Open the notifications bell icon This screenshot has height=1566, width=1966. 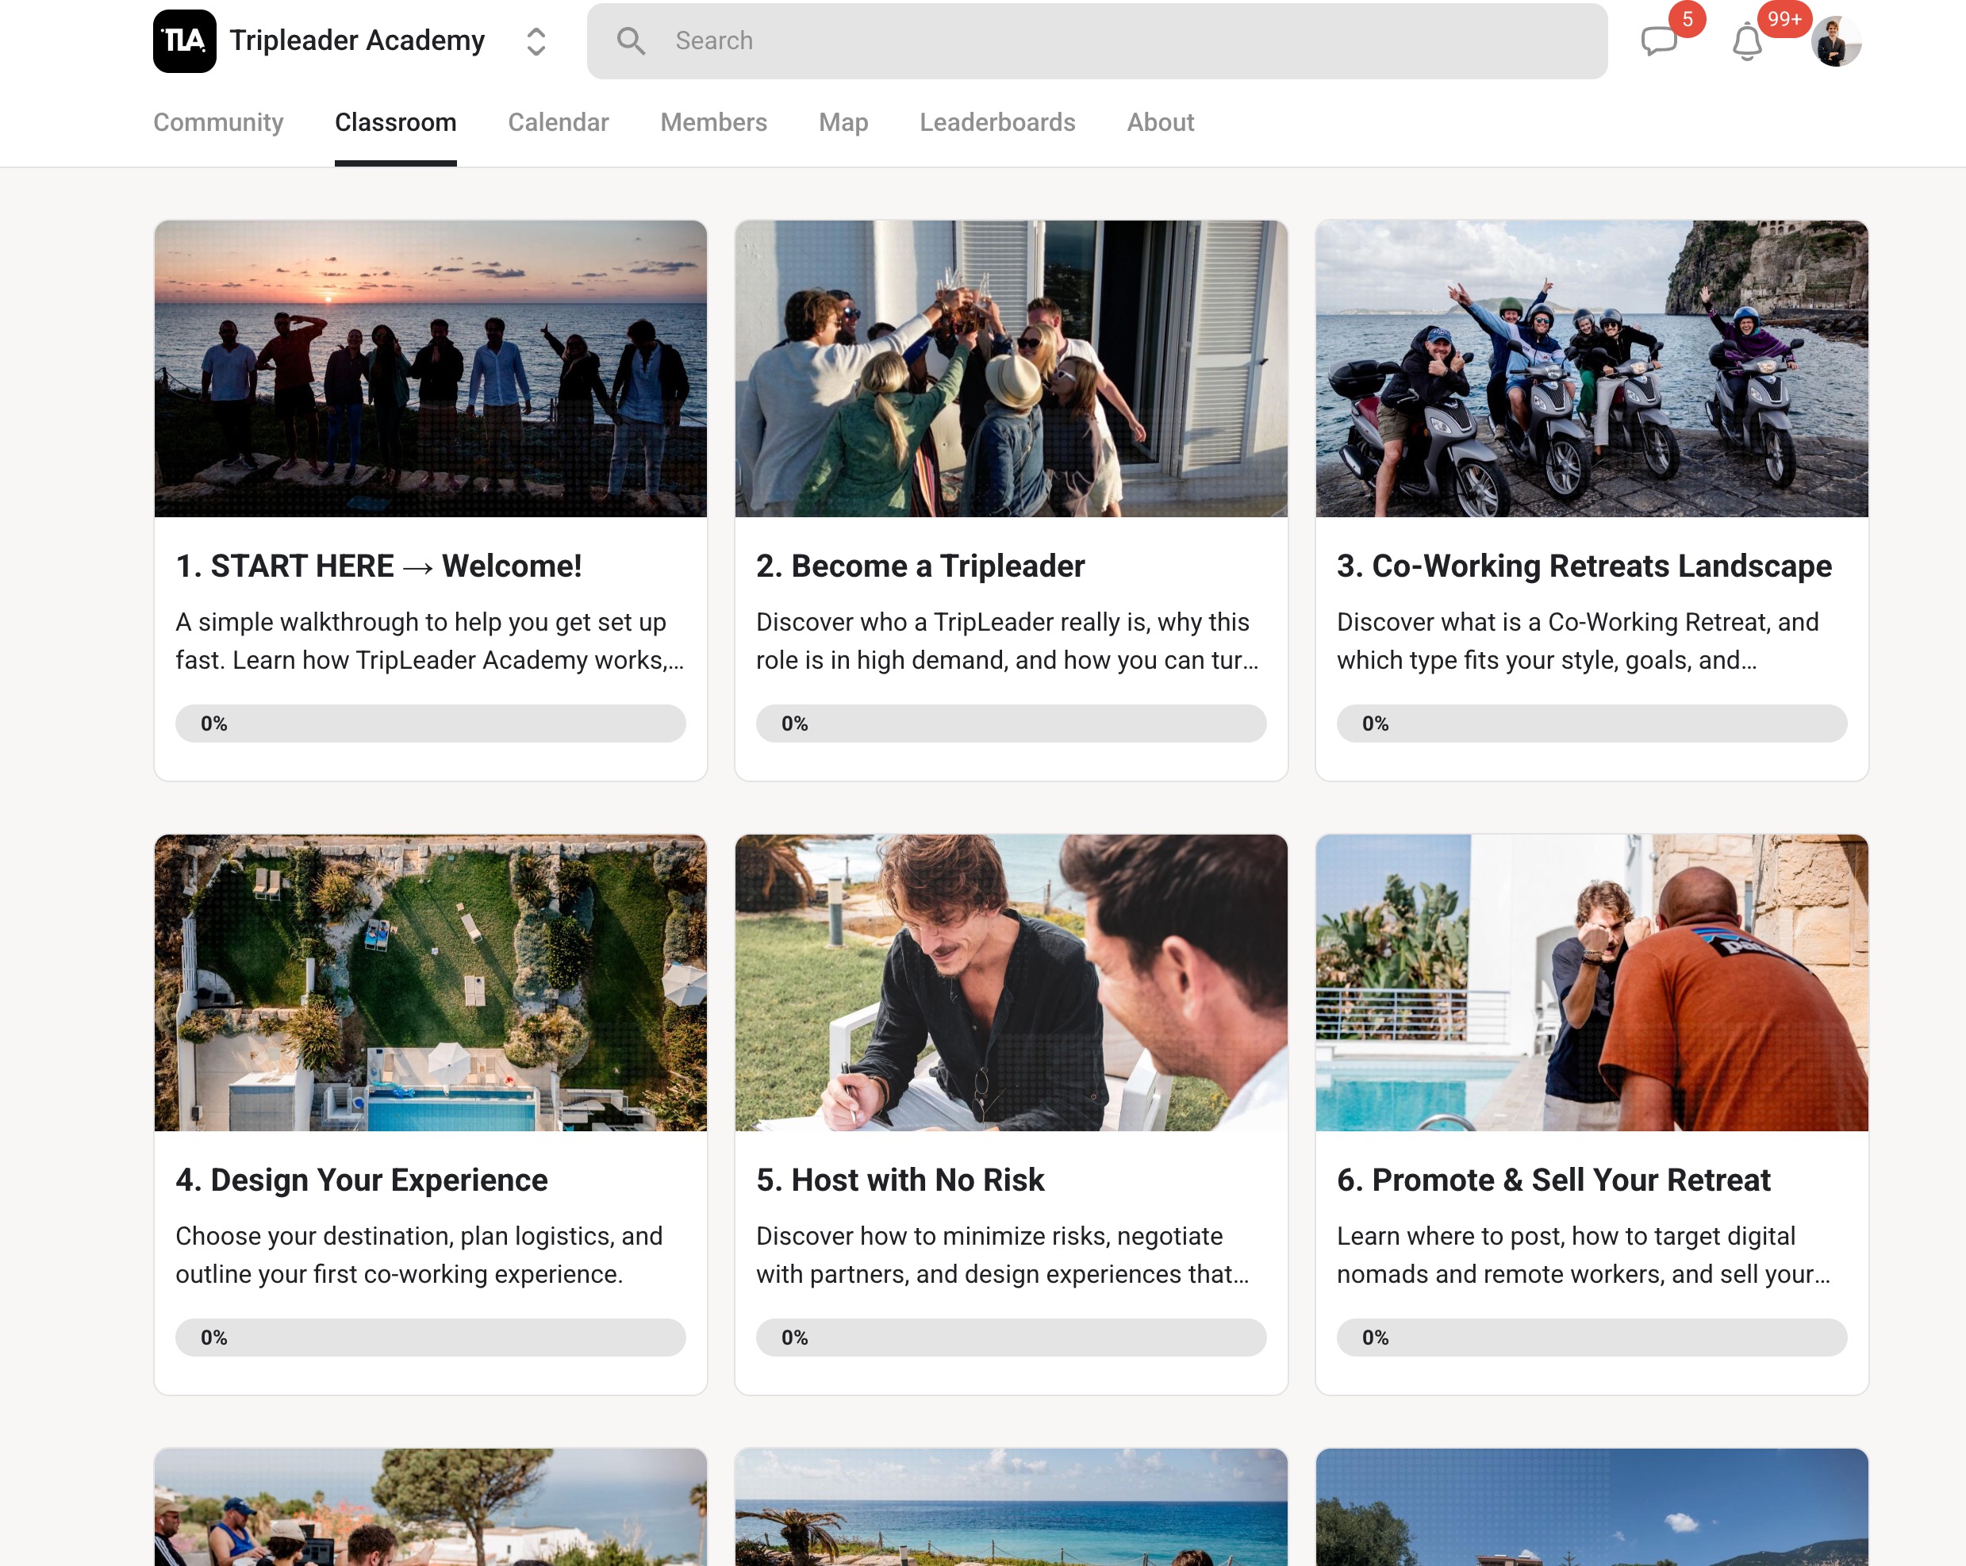pos(1746,43)
